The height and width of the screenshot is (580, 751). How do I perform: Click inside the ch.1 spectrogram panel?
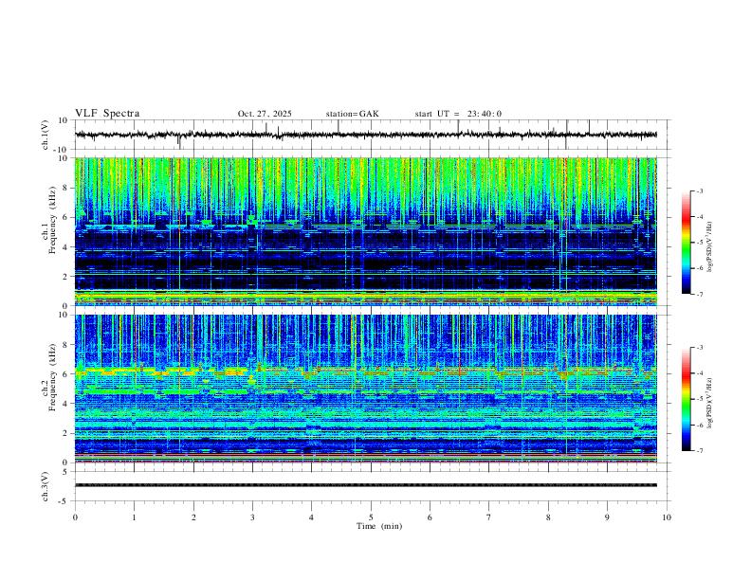366,231
